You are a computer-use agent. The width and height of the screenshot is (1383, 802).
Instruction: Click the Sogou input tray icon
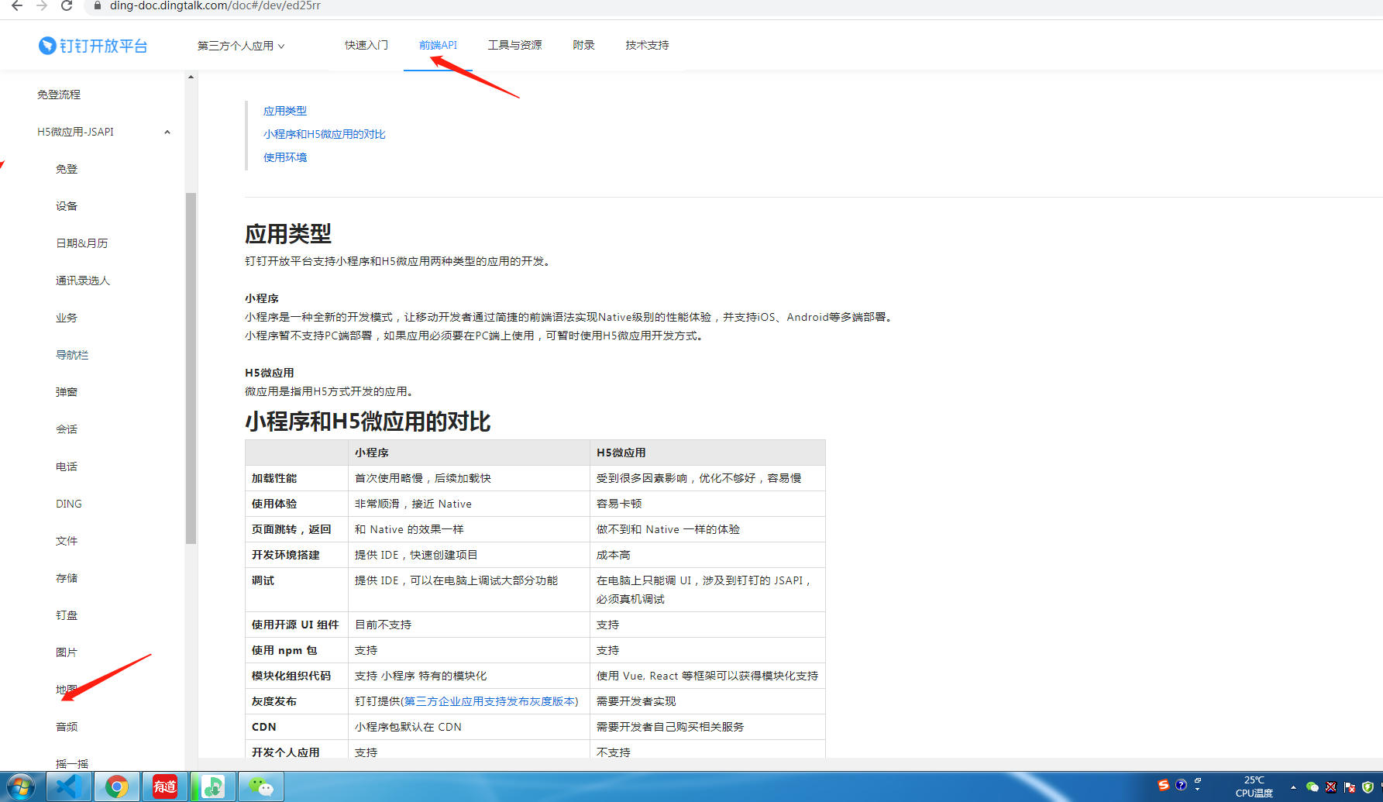pyautogui.click(x=1163, y=785)
